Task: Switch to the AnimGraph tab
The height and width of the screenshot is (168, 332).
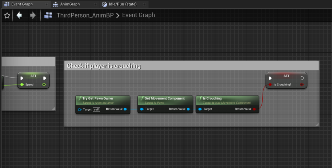Action: click(70, 4)
